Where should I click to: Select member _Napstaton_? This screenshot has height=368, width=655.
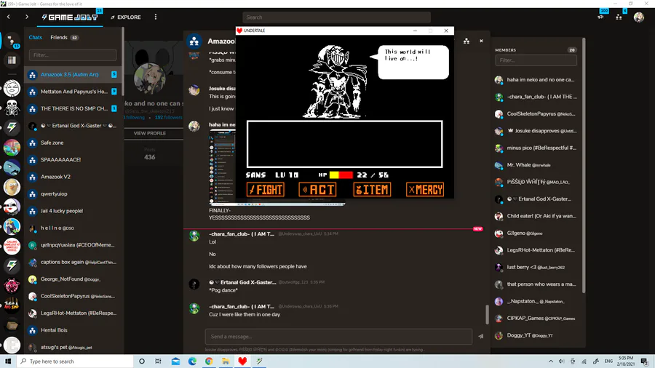(536, 301)
